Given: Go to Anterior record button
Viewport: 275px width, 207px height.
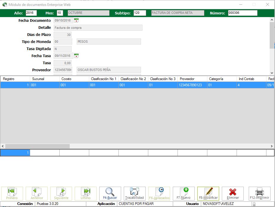Looking at the screenshot, I should coord(37,193).
